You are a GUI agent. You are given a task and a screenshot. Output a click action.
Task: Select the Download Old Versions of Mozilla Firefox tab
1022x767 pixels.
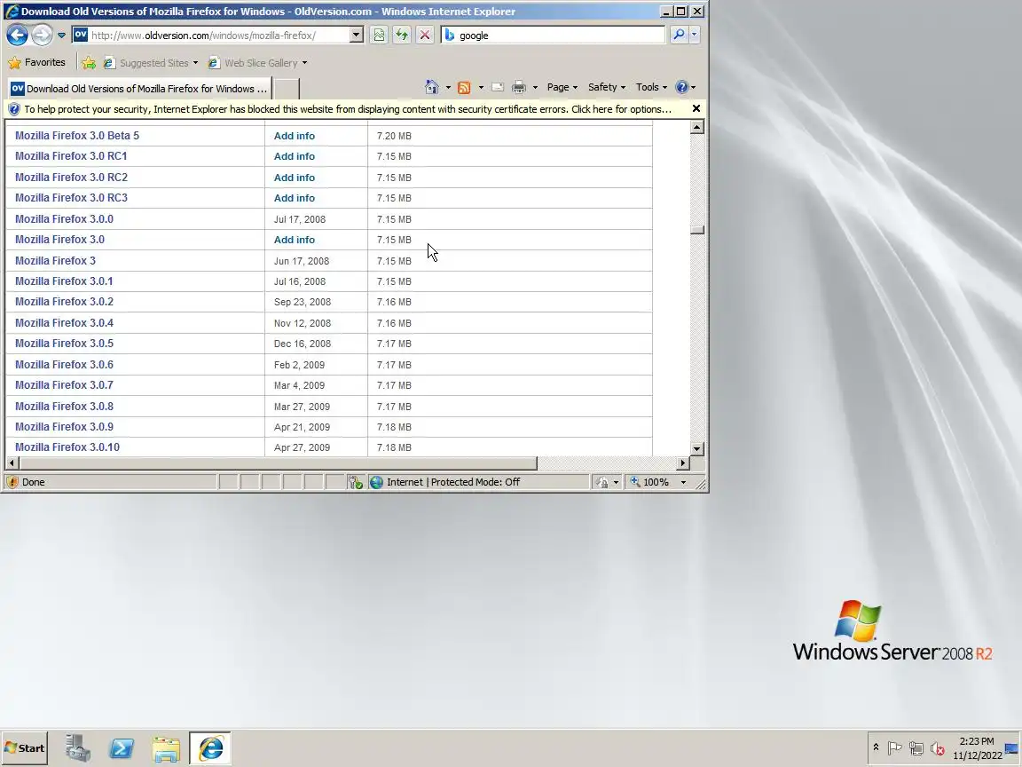point(138,89)
